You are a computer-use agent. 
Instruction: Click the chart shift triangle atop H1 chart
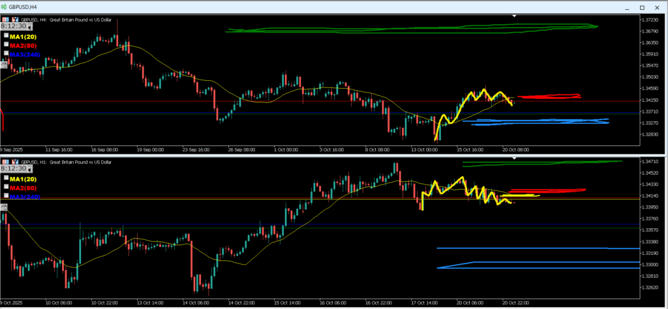coord(514,158)
